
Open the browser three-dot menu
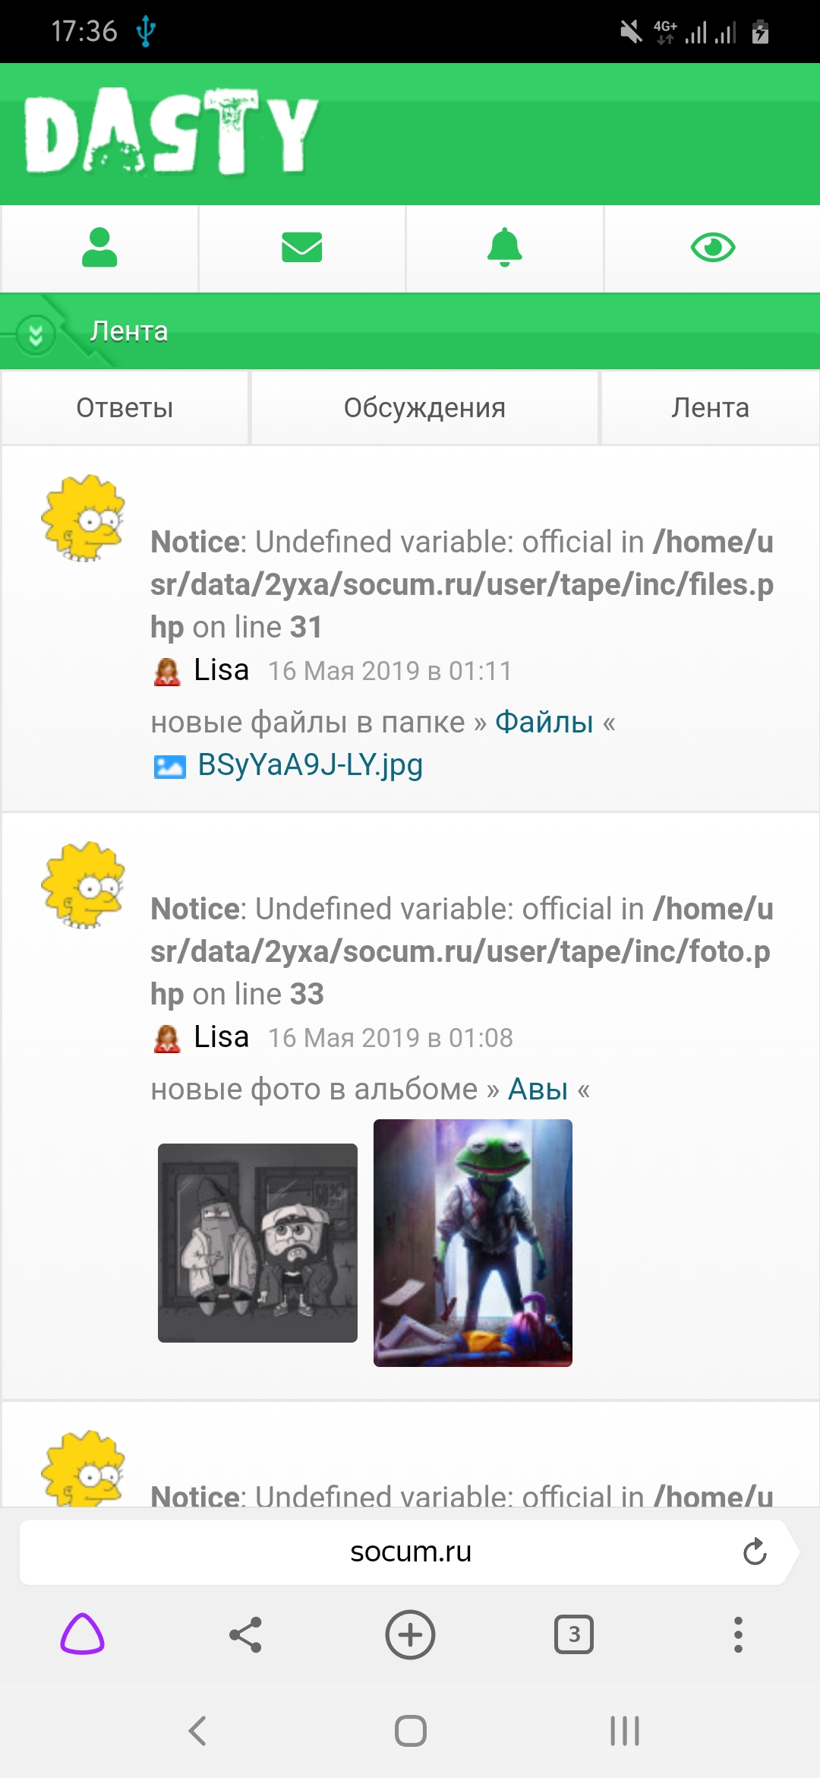(x=738, y=1634)
